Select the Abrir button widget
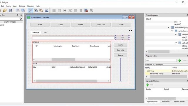The height and width of the screenshot is (106, 188). tap(122, 38)
